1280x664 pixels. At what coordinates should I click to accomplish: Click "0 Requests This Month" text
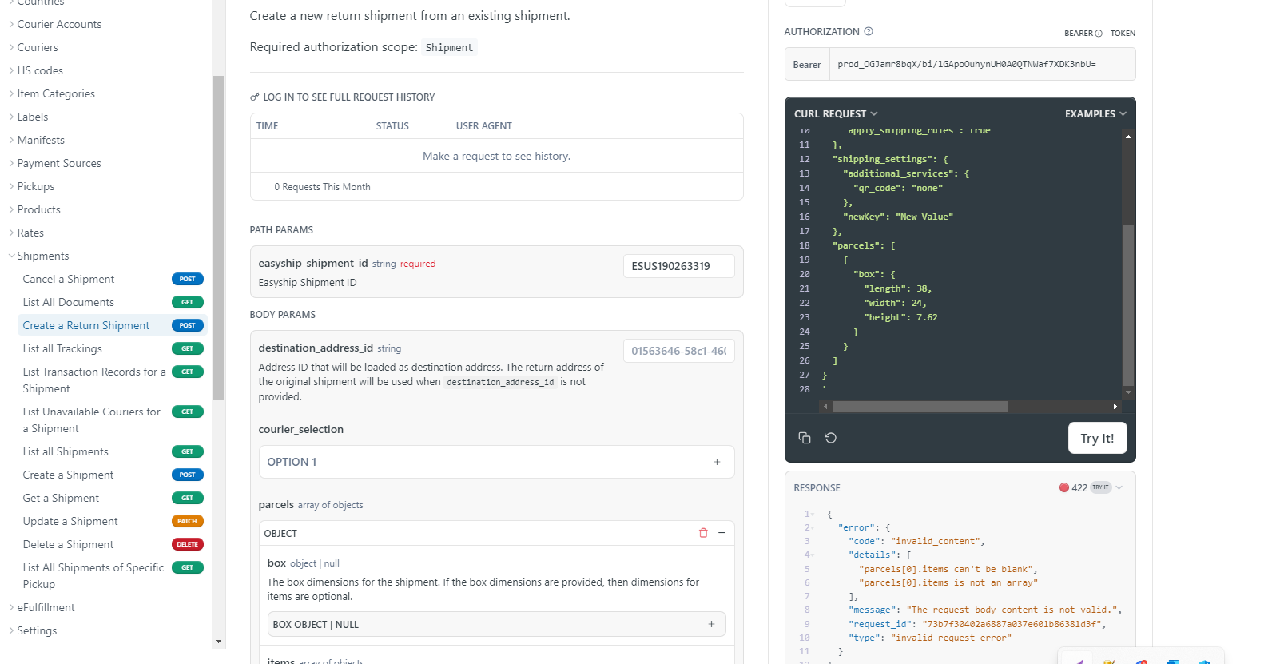point(323,187)
